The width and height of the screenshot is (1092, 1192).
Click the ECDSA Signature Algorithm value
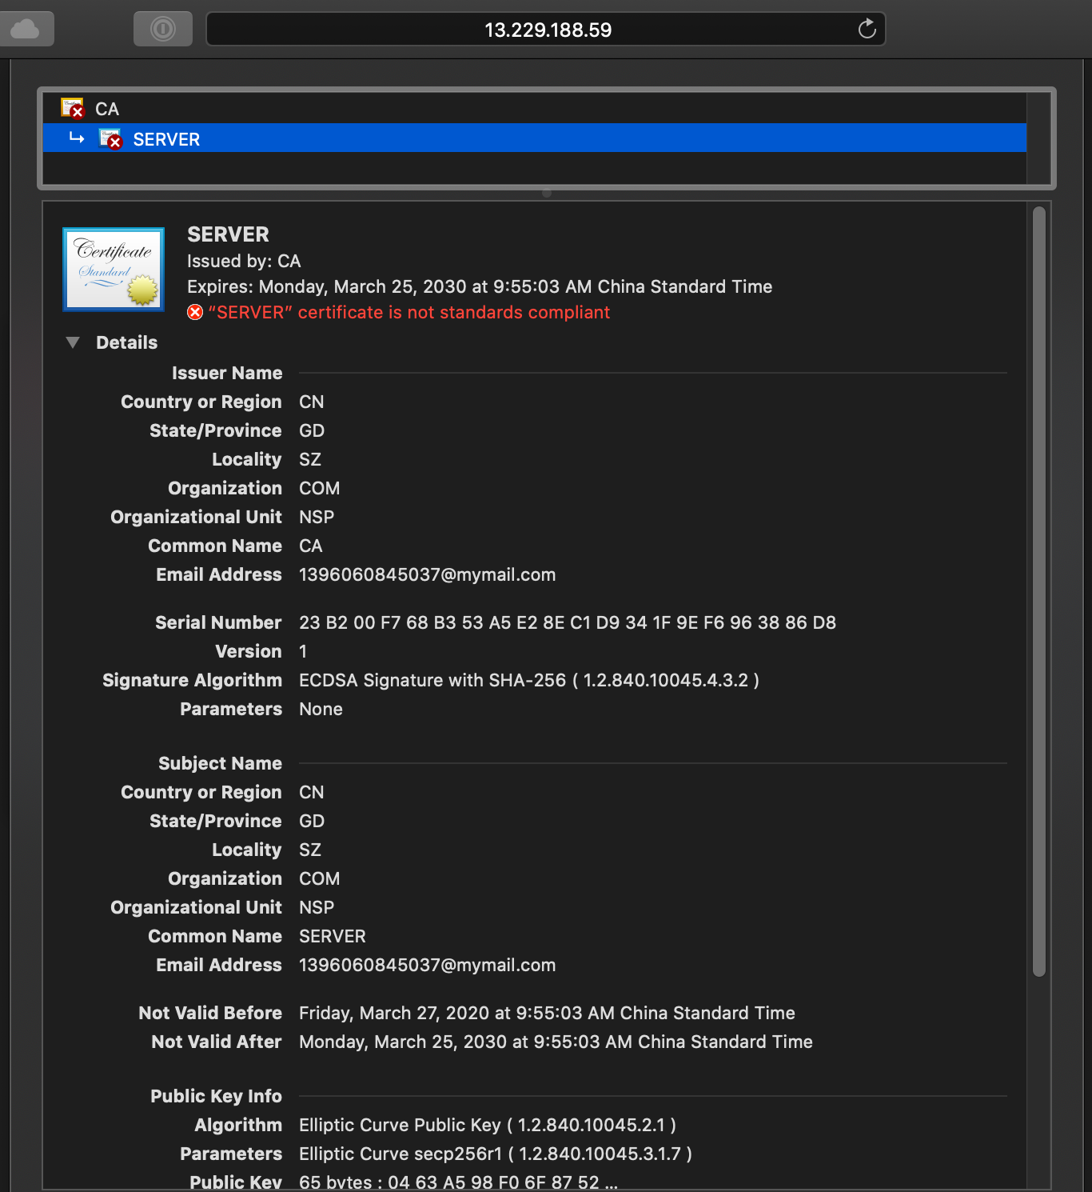pyautogui.click(x=528, y=680)
